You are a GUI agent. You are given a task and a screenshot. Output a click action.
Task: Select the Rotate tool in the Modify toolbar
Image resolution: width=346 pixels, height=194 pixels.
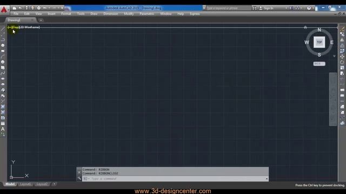point(342,62)
